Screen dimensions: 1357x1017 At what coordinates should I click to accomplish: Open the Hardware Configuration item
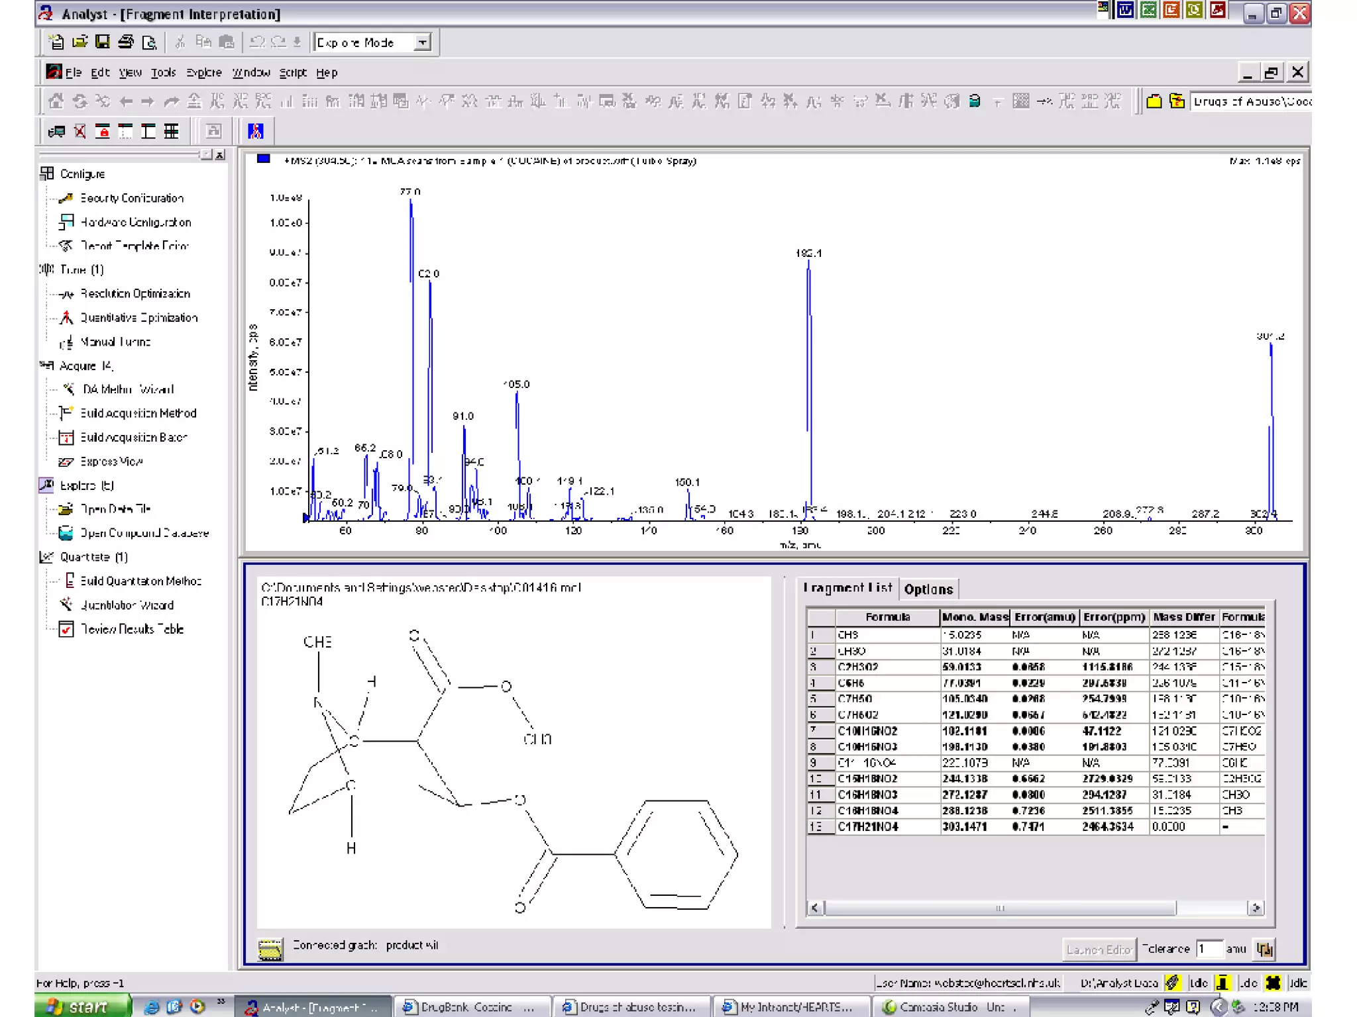click(x=135, y=222)
